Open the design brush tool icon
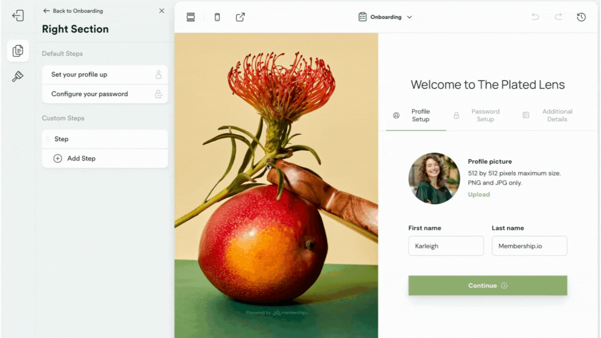This screenshot has height=338, width=601. coord(18,77)
